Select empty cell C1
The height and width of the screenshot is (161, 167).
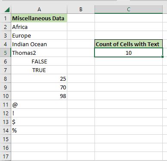(129, 18)
